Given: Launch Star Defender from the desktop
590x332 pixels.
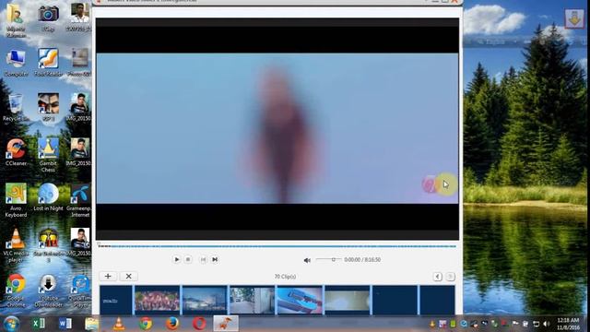Looking at the screenshot, I should pyautogui.click(x=49, y=244).
